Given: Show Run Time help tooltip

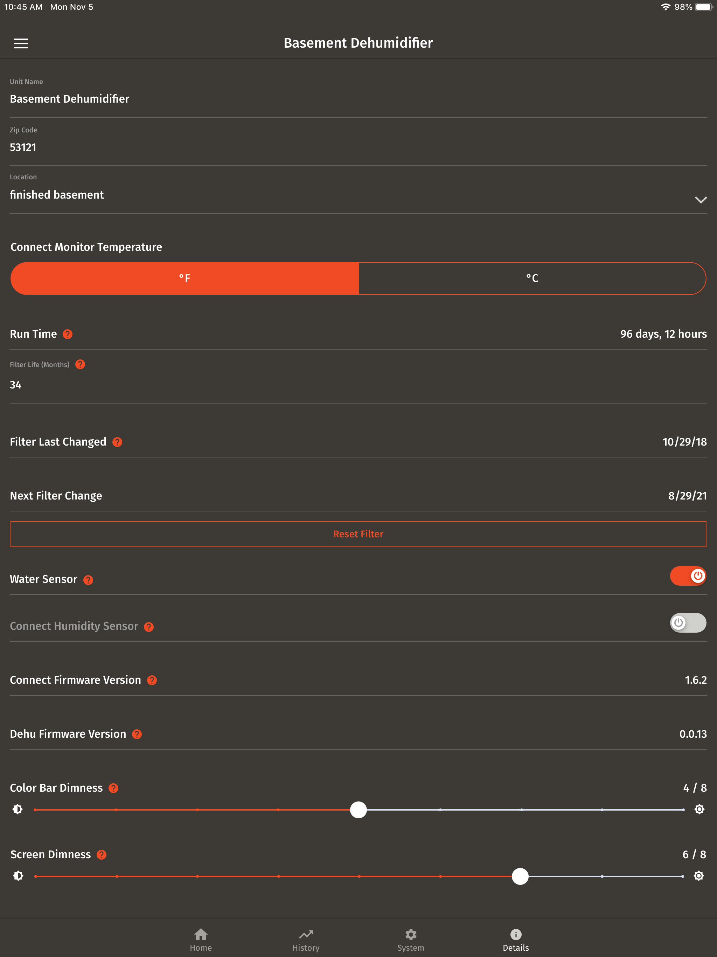Looking at the screenshot, I should pos(68,334).
